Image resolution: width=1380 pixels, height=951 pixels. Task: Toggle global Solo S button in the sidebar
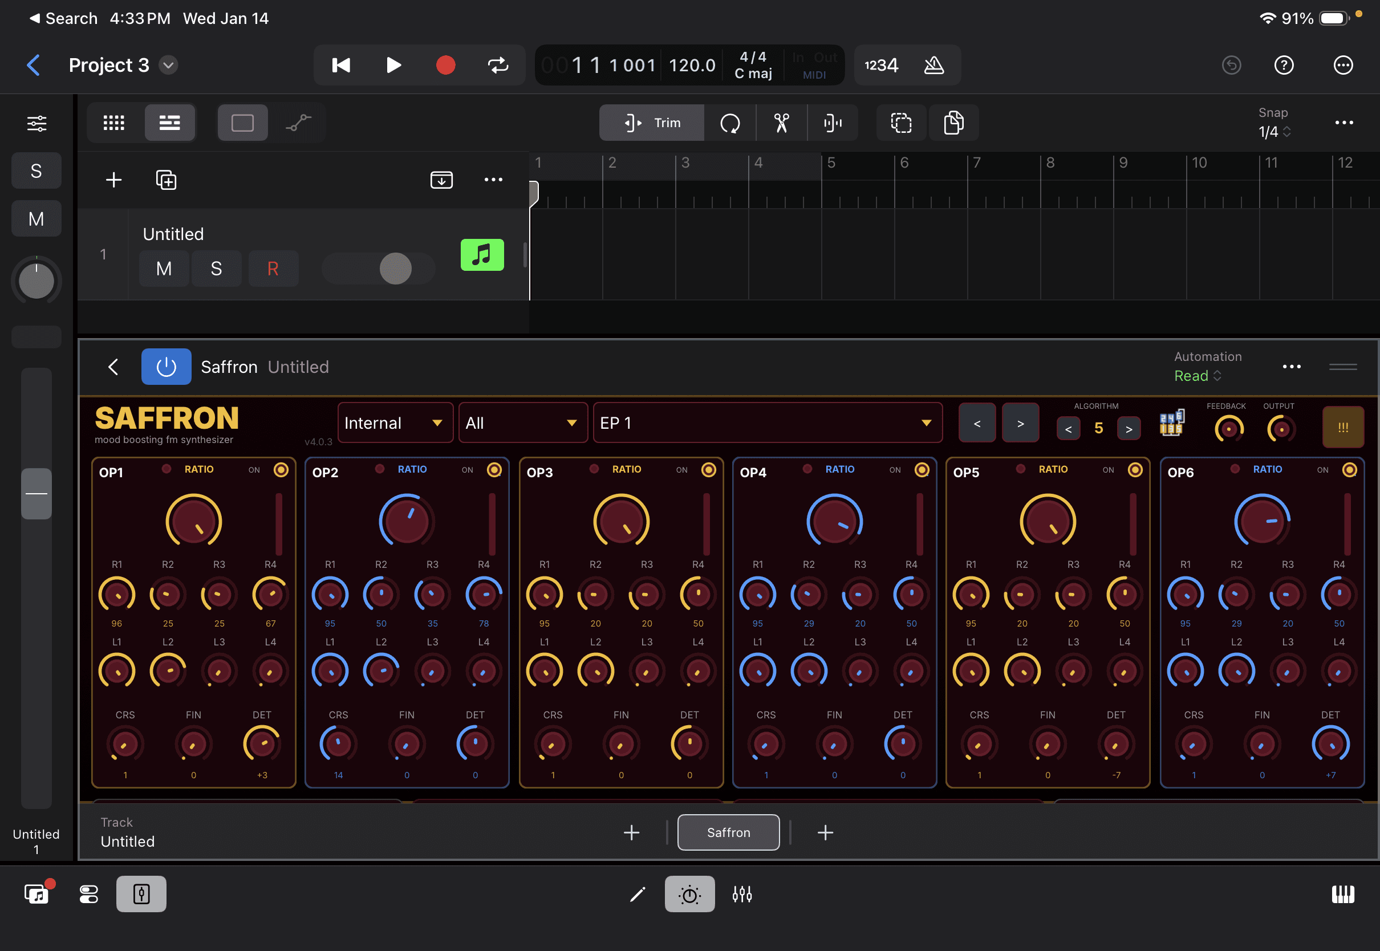(x=36, y=171)
